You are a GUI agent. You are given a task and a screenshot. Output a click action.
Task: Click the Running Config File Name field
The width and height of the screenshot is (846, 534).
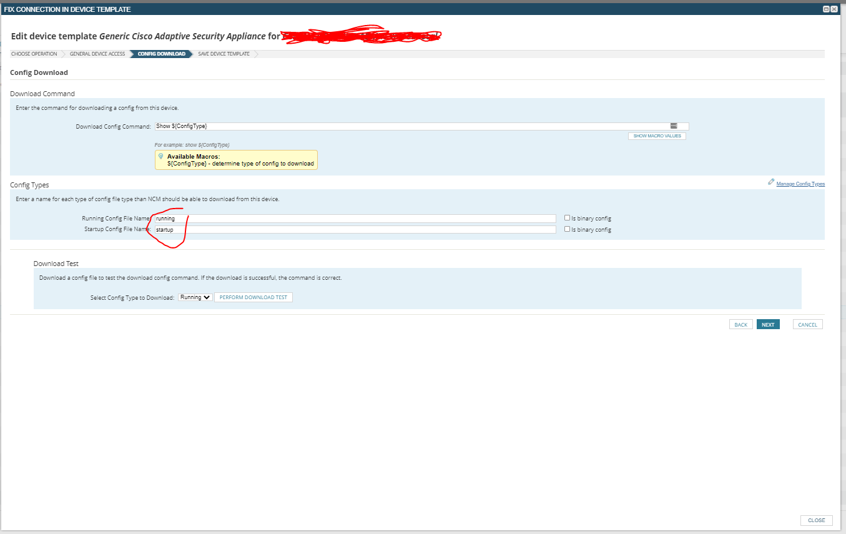point(355,219)
